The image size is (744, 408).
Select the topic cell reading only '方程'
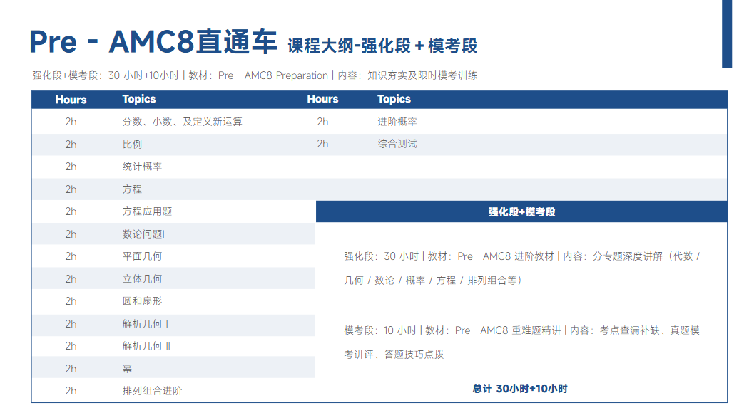[132, 189]
